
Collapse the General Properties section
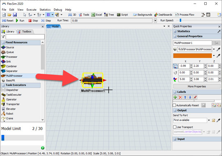pyautogui.click(x=175, y=36)
